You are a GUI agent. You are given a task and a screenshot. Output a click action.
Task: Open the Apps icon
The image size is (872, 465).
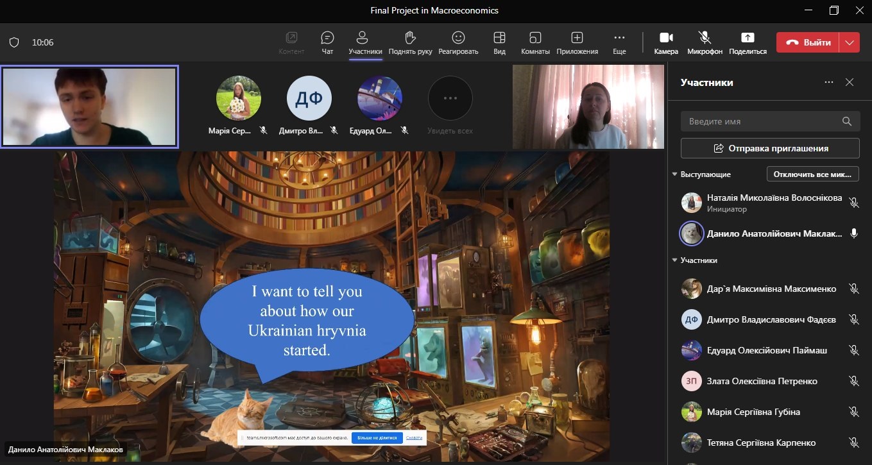tap(577, 38)
